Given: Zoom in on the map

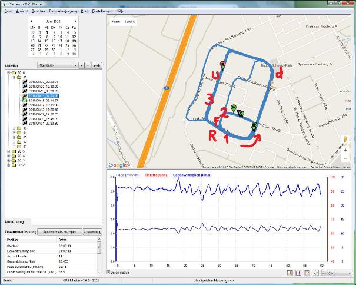Looking at the screenshot, I should [345, 150].
